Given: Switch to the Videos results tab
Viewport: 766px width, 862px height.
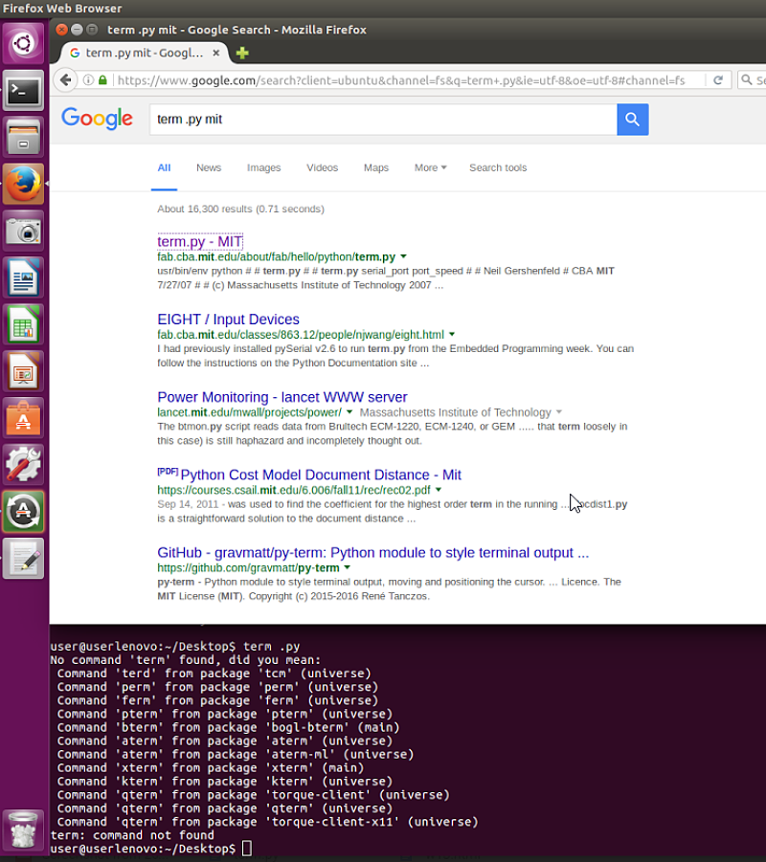Looking at the screenshot, I should pos(322,167).
